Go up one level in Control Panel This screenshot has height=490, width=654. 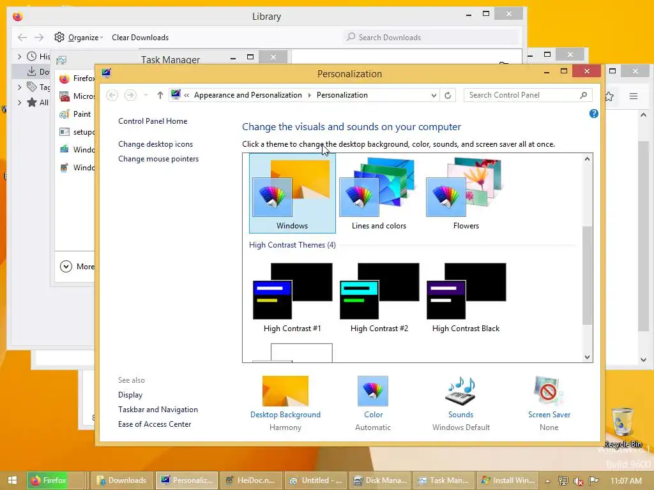(160, 96)
